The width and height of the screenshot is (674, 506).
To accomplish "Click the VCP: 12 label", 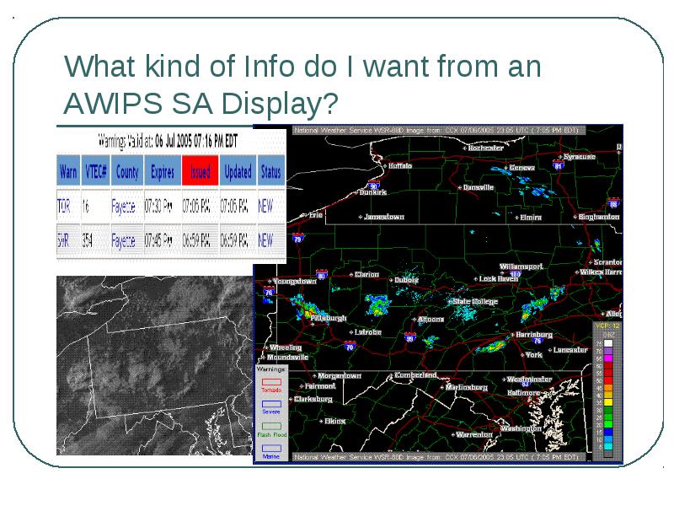I will (607, 326).
